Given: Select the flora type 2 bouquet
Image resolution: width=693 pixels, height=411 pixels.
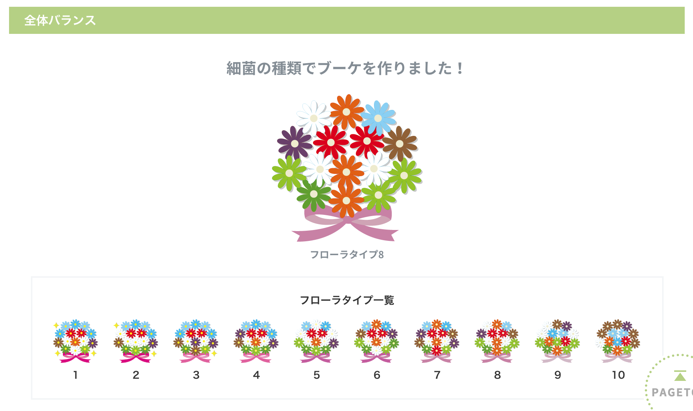Looking at the screenshot, I should pyautogui.click(x=136, y=341).
